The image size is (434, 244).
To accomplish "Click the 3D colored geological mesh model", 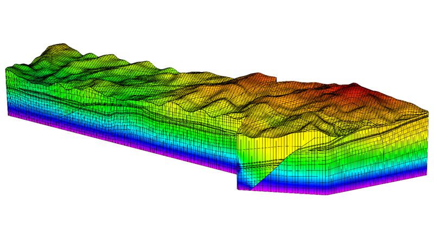I will tap(217, 119).
